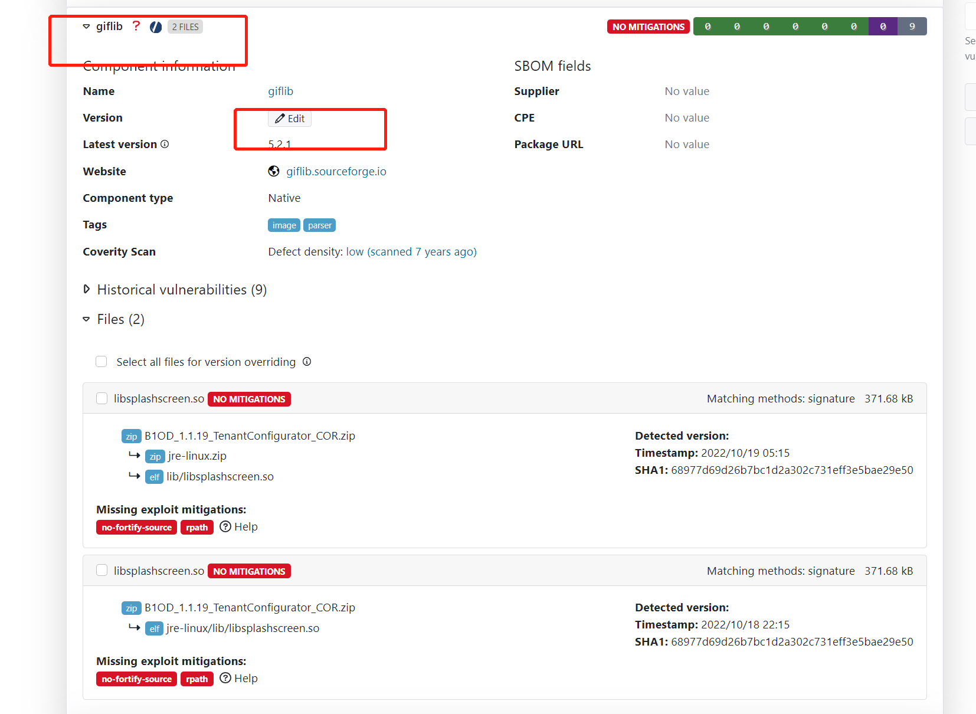Click the info icon next to Latest version
Image resolution: width=976 pixels, height=714 pixels.
165,144
